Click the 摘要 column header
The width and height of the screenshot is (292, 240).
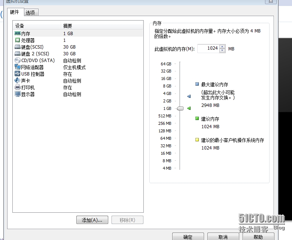click(102, 26)
